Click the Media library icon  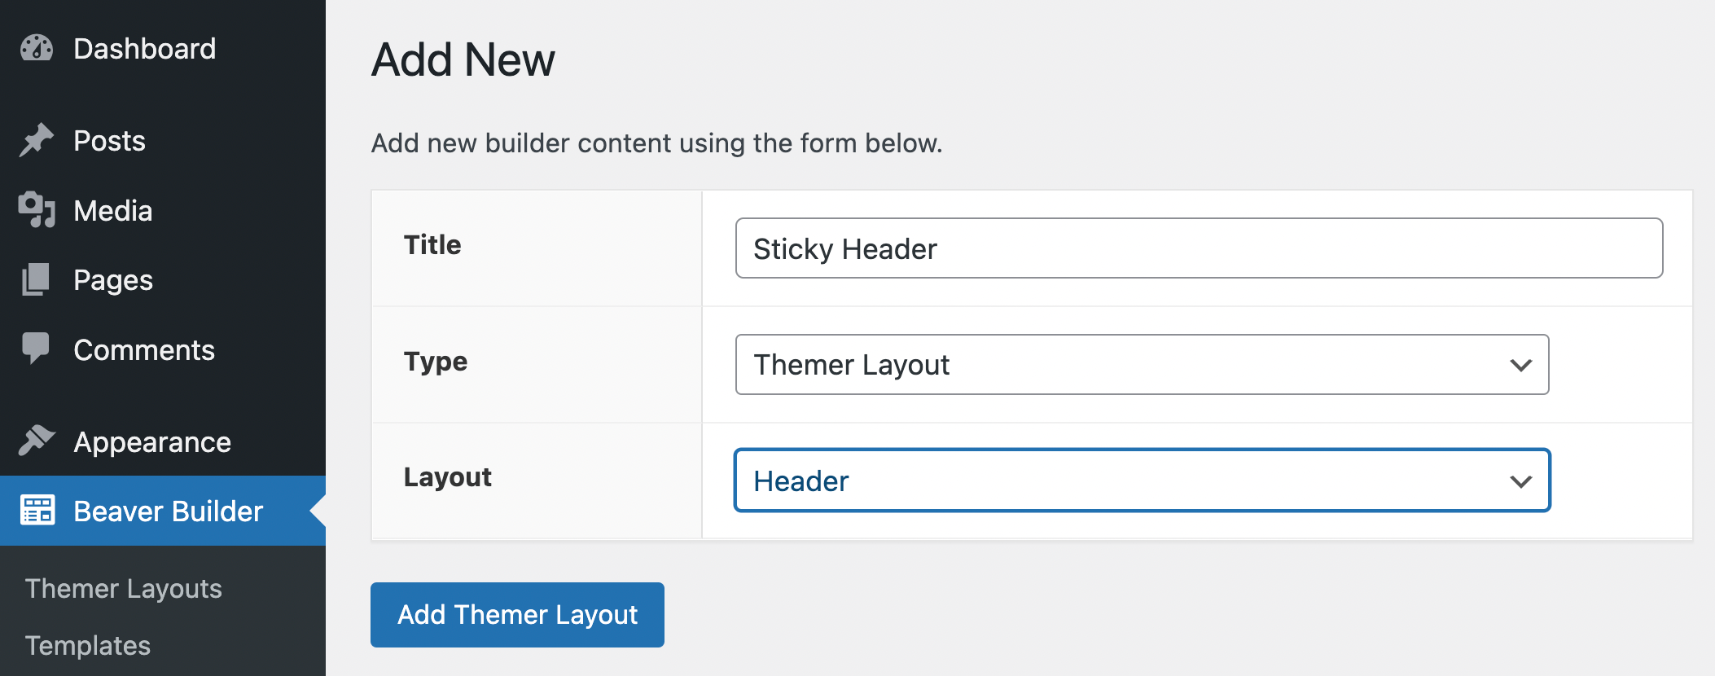click(37, 210)
